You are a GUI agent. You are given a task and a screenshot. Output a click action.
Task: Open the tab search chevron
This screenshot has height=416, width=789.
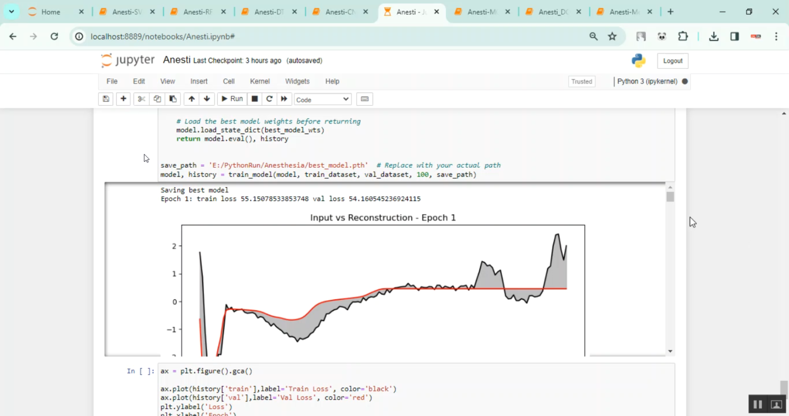(x=11, y=11)
